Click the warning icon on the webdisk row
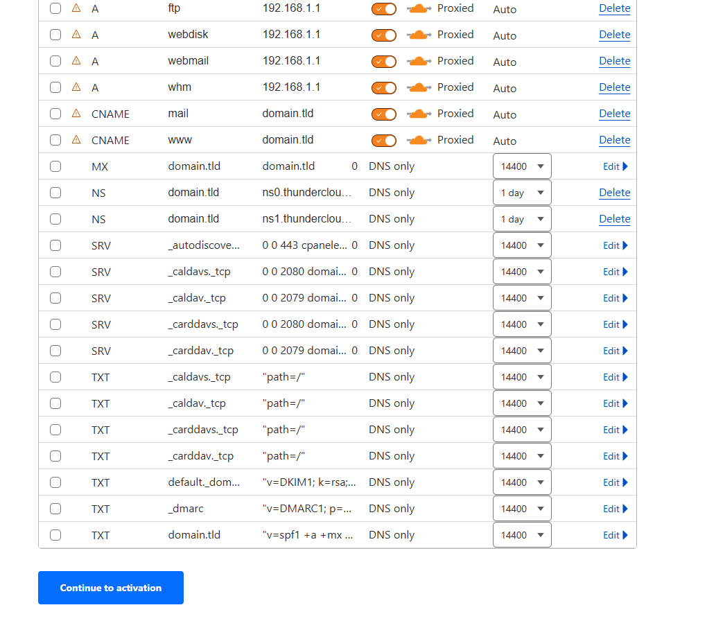Image resolution: width=707 pixels, height=630 pixels. [76, 34]
